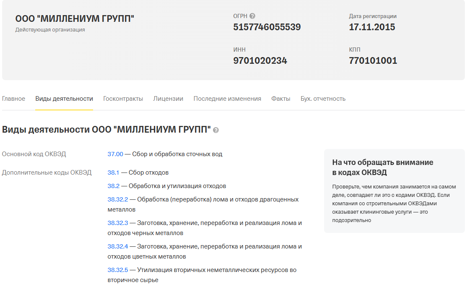Select the Виды деятельности tab

[x=64, y=99]
